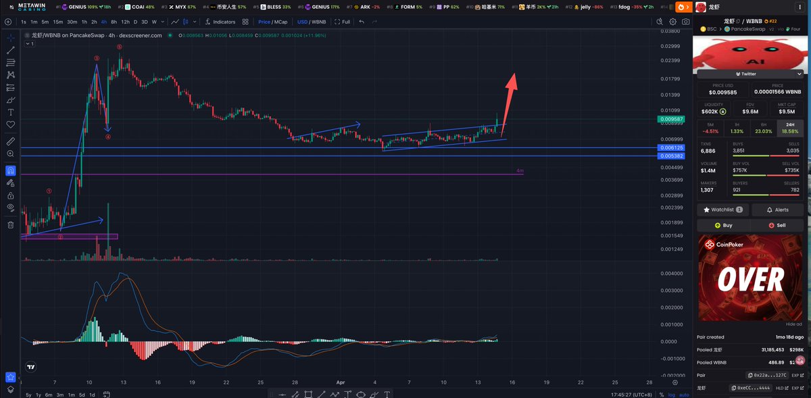
Task: Open the object tree layers icon
Action: click(x=11, y=389)
